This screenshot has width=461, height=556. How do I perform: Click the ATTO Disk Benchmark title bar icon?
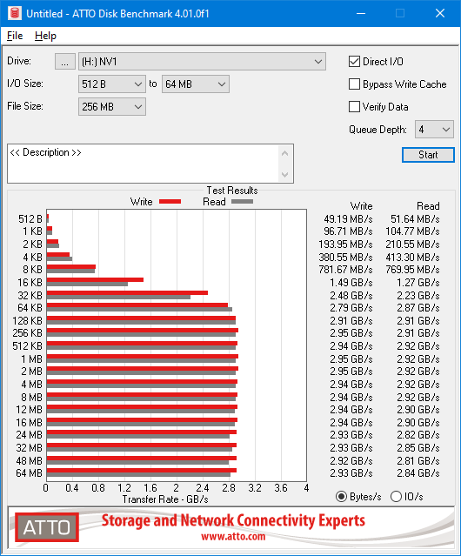[x=15, y=13]
